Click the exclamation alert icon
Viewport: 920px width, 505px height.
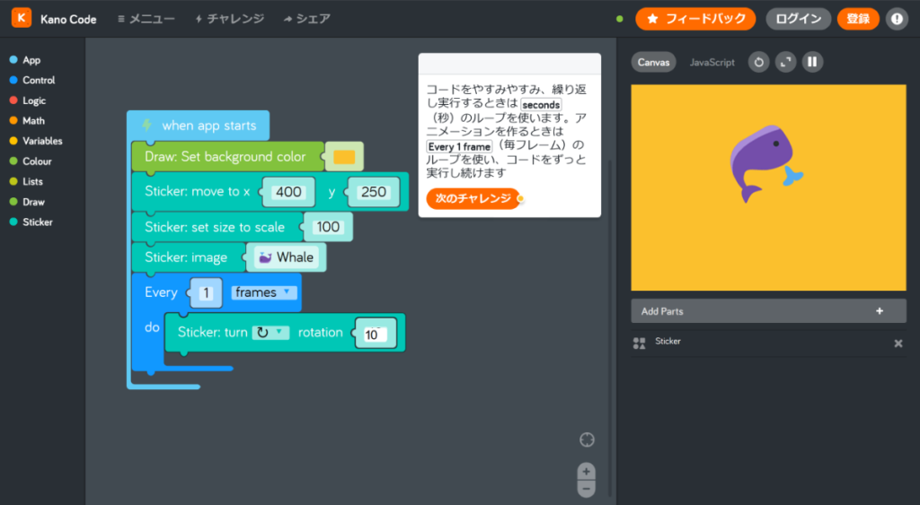[897, 19]
